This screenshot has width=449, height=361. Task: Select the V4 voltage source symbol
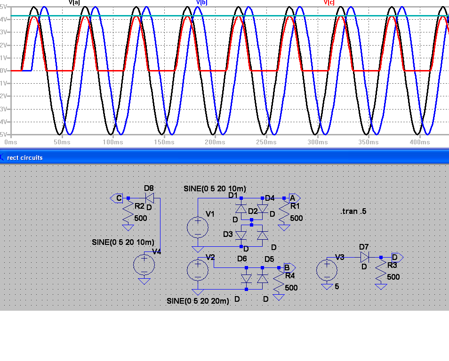(144, 265)
